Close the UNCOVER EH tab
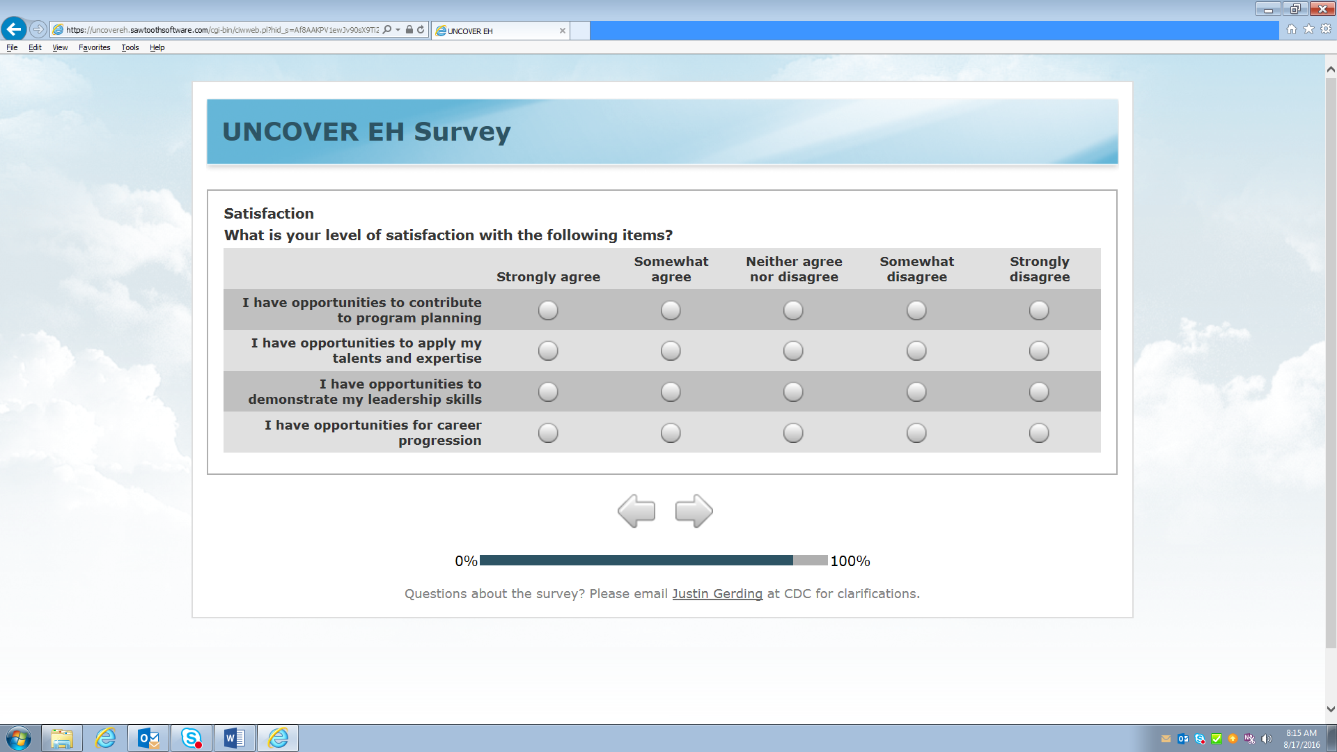This screenshot has height=752, width=1337. pos(563,31)
